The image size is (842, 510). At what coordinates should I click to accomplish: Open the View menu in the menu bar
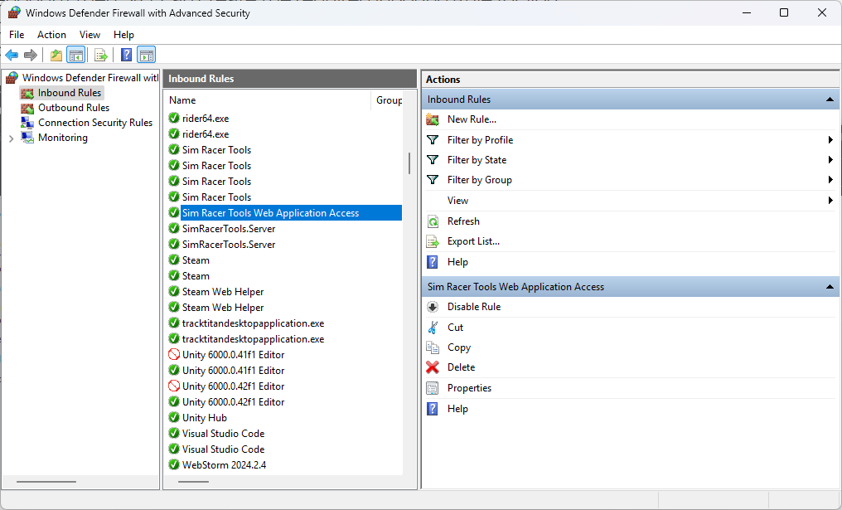(x=90, y=35)
